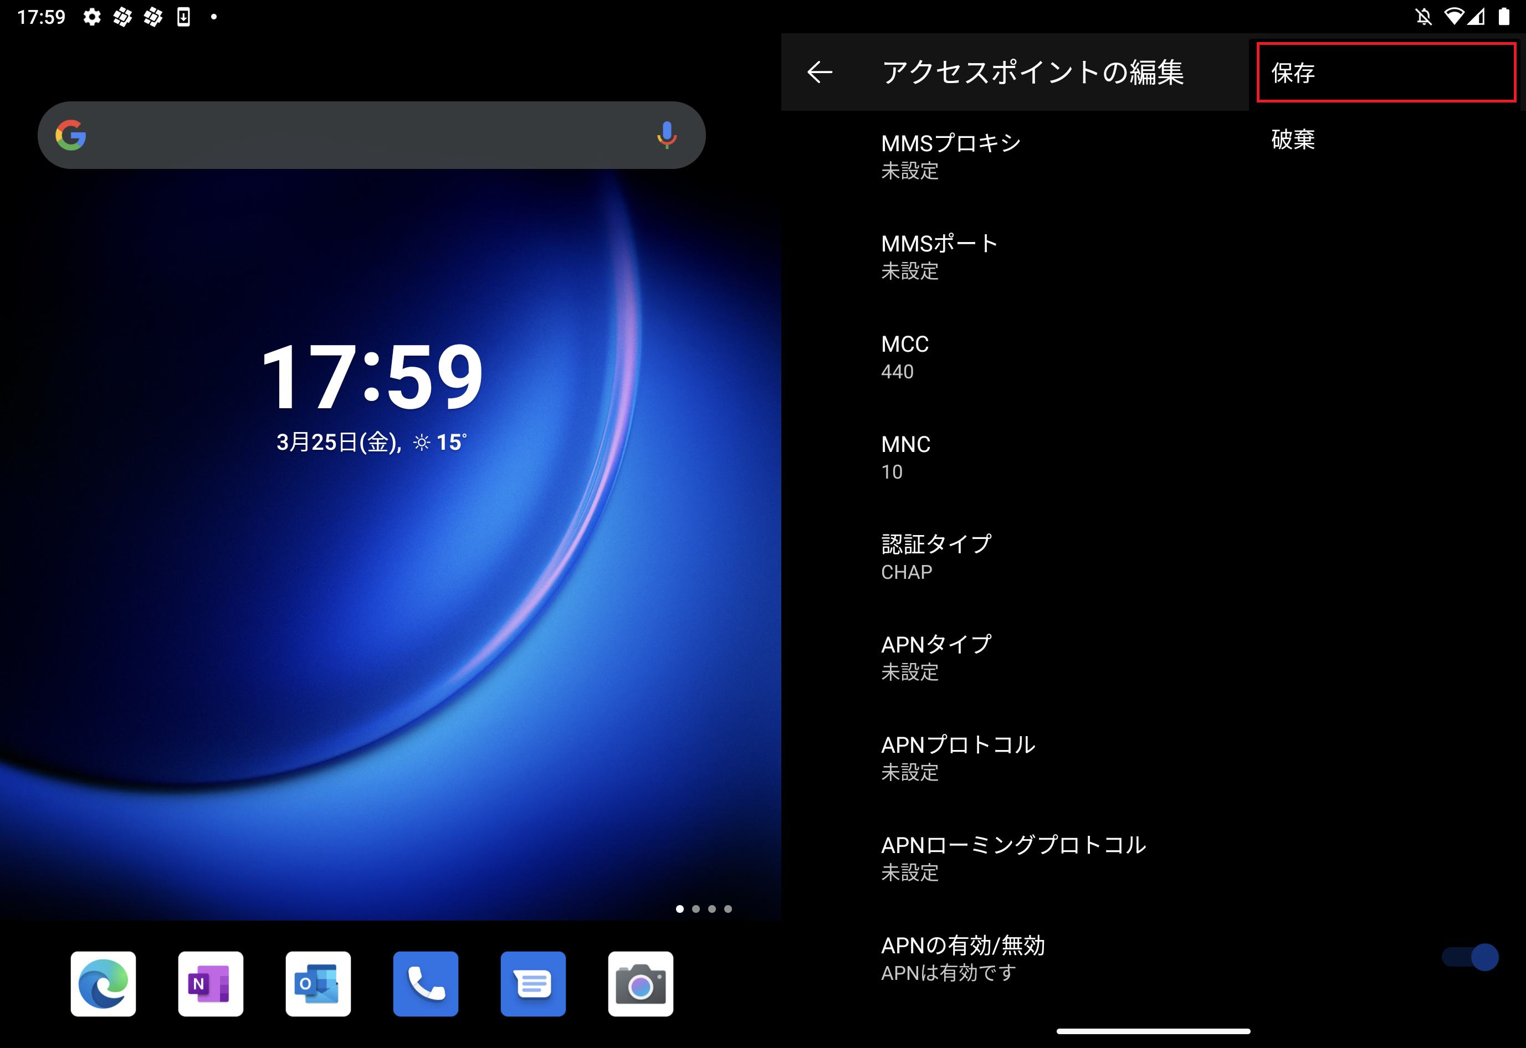1526x1048 pixels.
Task: Launch the Camera app
Action: pos(641,984)
